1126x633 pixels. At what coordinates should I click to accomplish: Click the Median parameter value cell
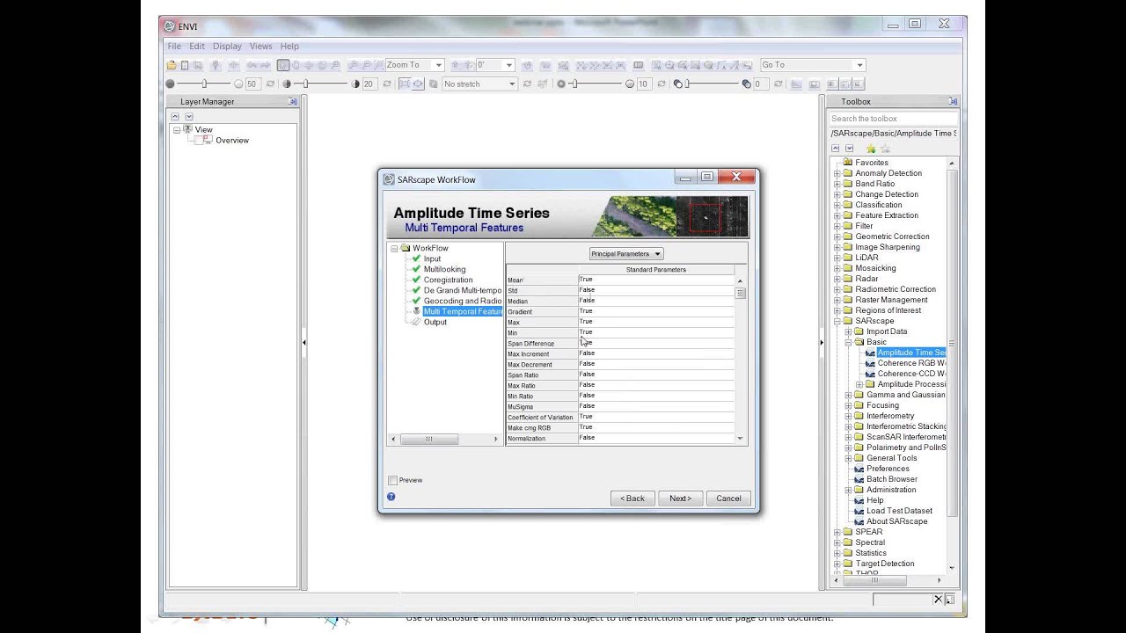655,301
